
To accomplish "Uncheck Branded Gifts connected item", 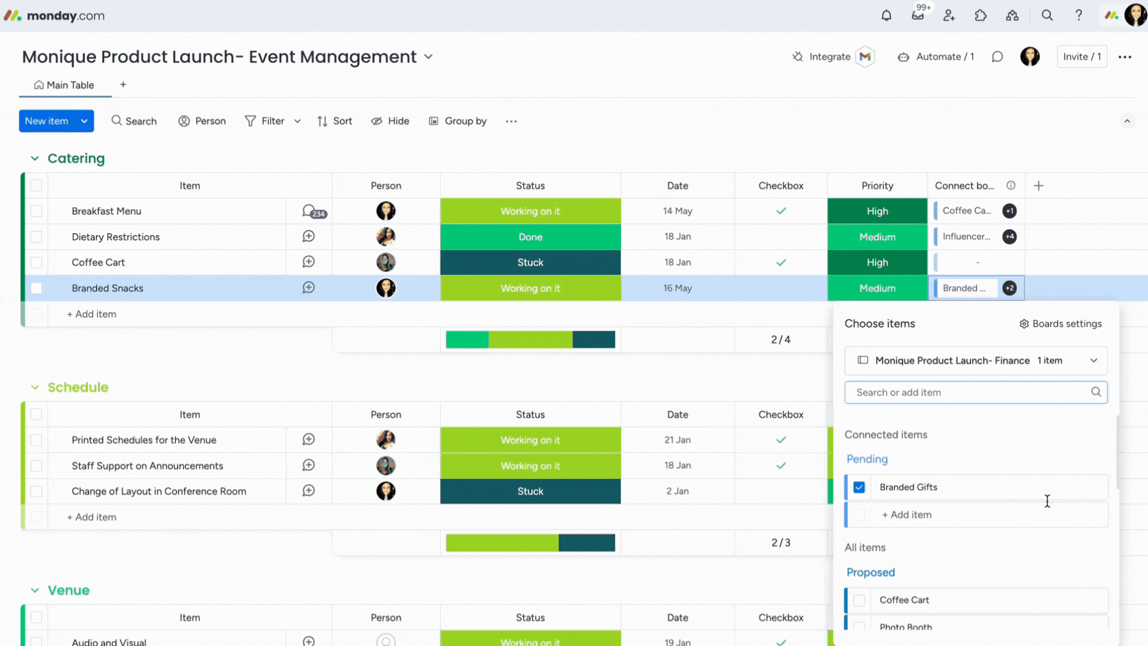I will tap(859, 487).
